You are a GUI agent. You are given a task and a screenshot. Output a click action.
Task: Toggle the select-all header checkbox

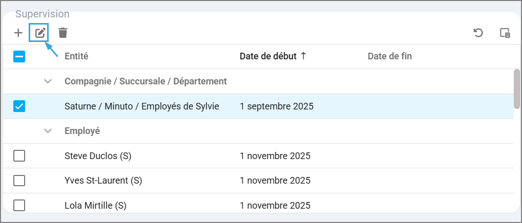point(19,56)
